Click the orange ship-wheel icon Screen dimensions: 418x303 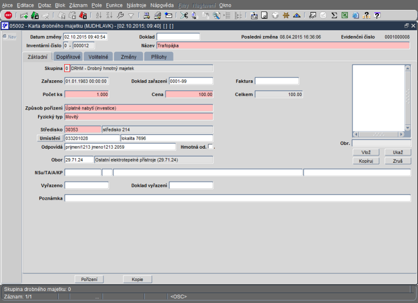[x=286, y=16]
